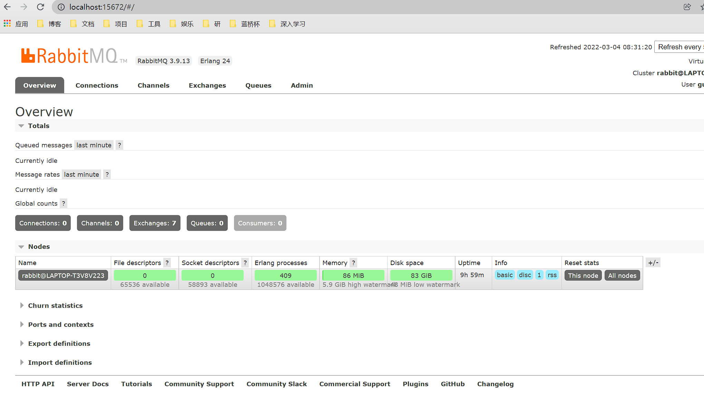Click the Consumers: 0 count button
Viewport: 704px width, 399px height.
click(260, 223)
